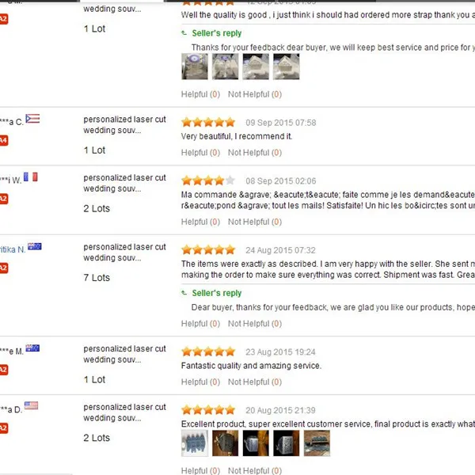Viewport: 475px width, 475px height.
Task: Click the US flag icon beside a D.
Action: pos(31,405)
